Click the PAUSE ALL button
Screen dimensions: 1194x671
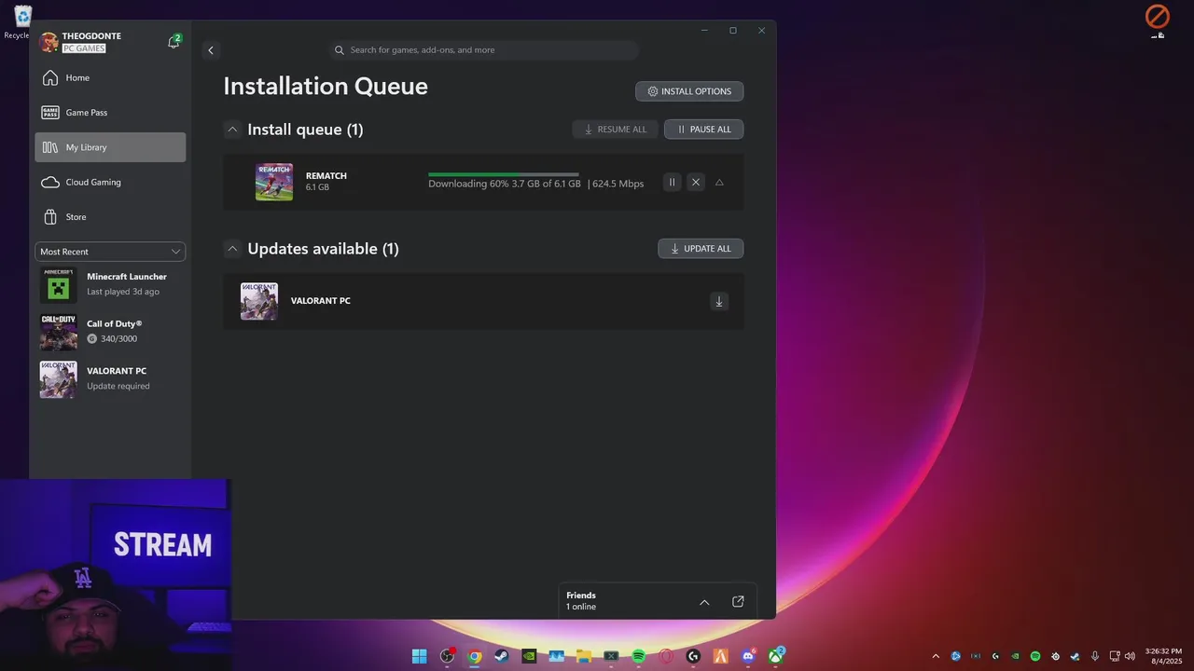[703, 130]
